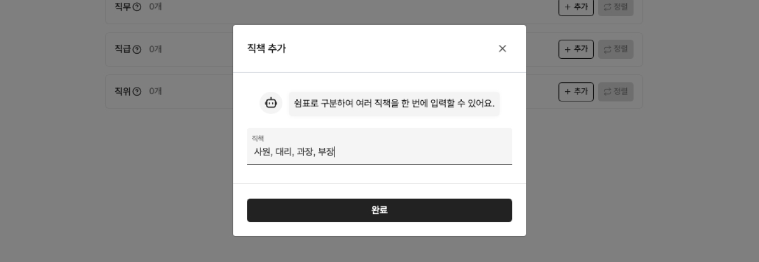Viewport: 759px width, 262px height.
Task: Sort the 직급 list with 정렬
Action: 616,49
